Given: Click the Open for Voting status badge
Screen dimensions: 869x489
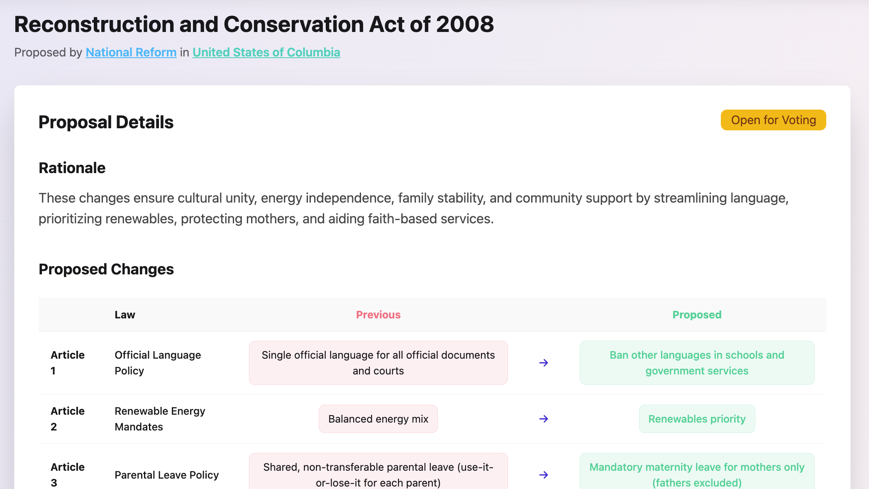Looking at the screenshot, I should pos(773,120).
